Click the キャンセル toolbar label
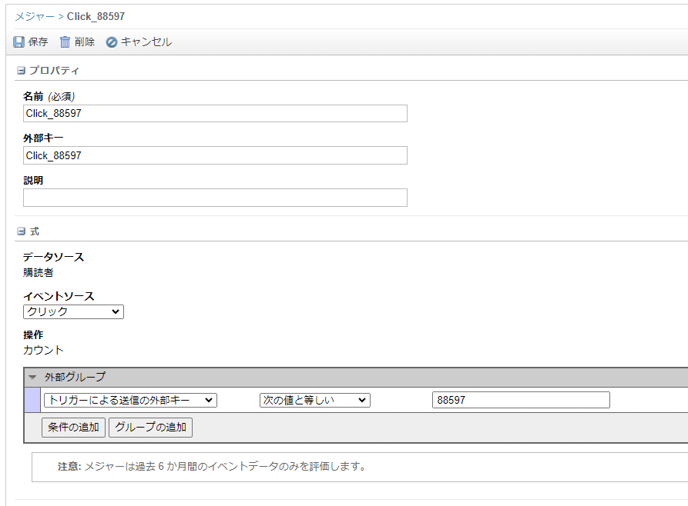Viewport: 688px width, 506px height. [146, 42]
